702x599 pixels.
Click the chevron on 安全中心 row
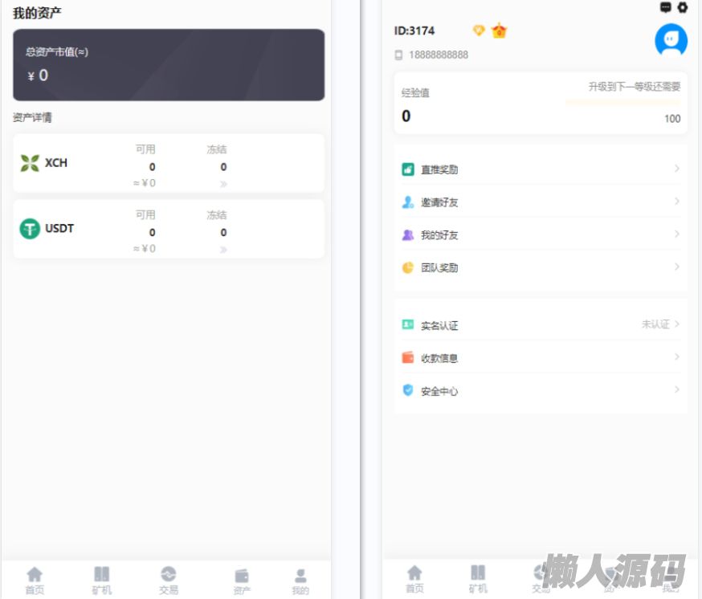point(677,389)
